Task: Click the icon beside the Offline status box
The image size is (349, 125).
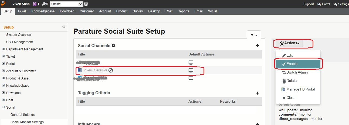Action: click(86, 4)
